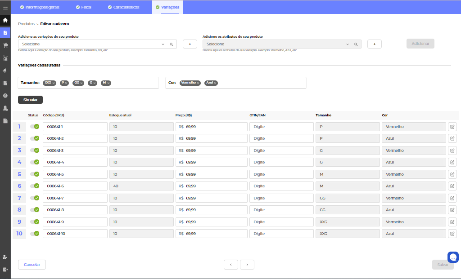Open the bar chart reports icon
Viewport: 461px width, 279px height.
tap(5, 58)
